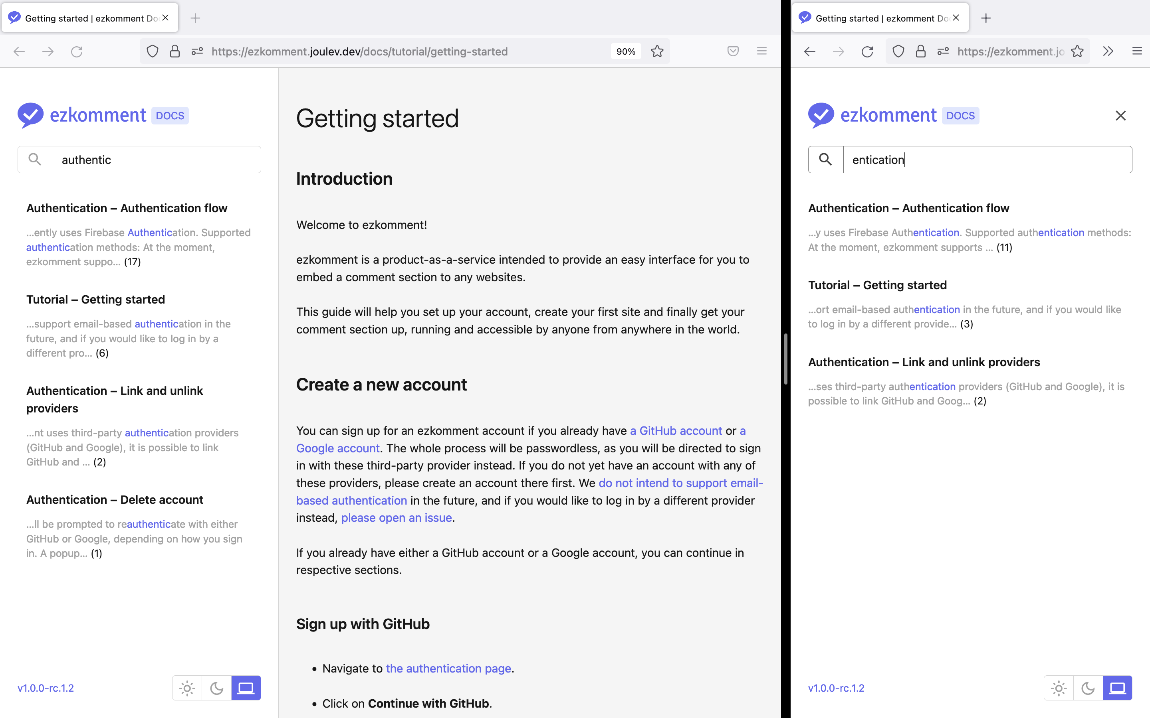
Task: Click the tracking protection shield icon
Action: (x=152, y=51)
